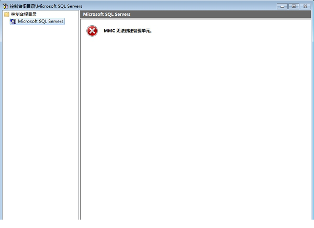Click the window title 控制台根目录\Microsoft SQL Servers
This screenshot has height=228, width=314.
click(46, 6)
